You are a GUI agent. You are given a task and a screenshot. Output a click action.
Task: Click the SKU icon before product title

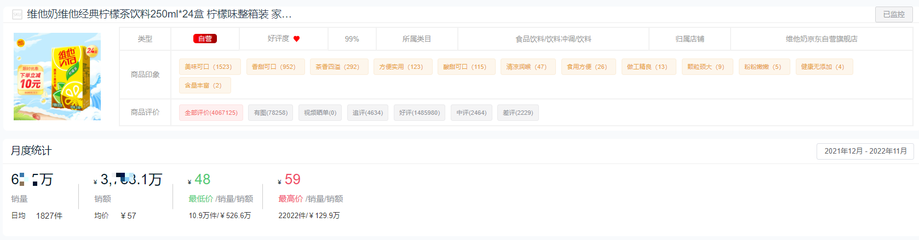(17, 14)
